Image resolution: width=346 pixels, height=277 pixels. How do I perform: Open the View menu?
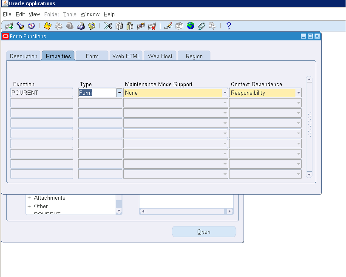pos(34,14)
